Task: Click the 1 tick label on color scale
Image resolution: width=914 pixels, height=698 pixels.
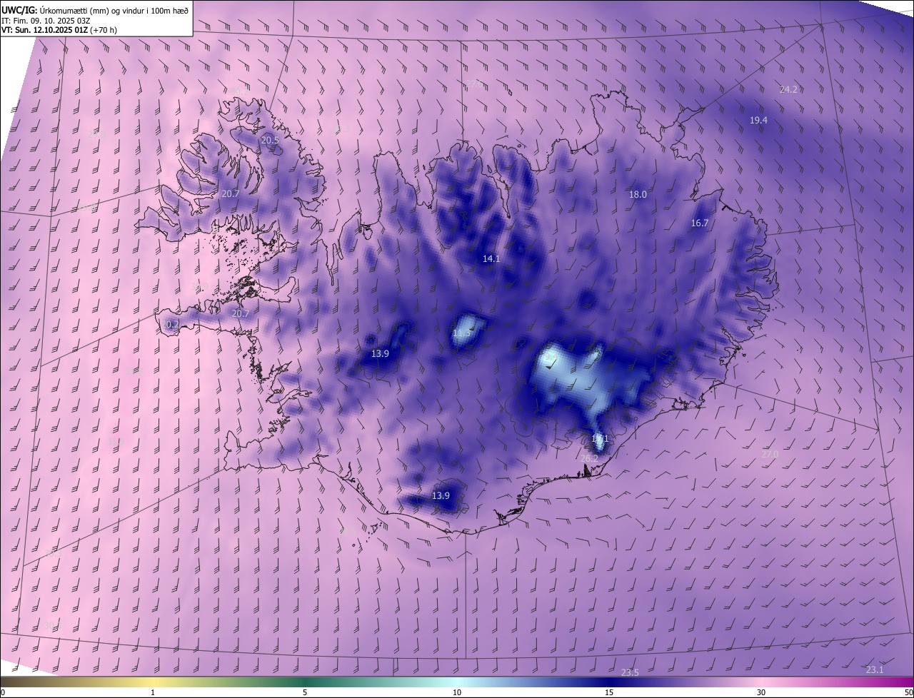Action: pyautogui.click(x=153, y=692)
